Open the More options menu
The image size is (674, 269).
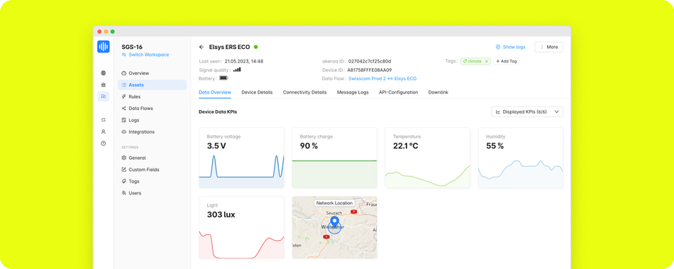point(548,47)
